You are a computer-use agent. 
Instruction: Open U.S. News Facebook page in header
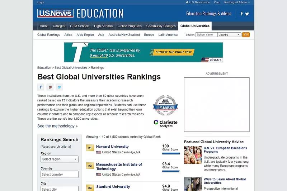click(241, 14)
